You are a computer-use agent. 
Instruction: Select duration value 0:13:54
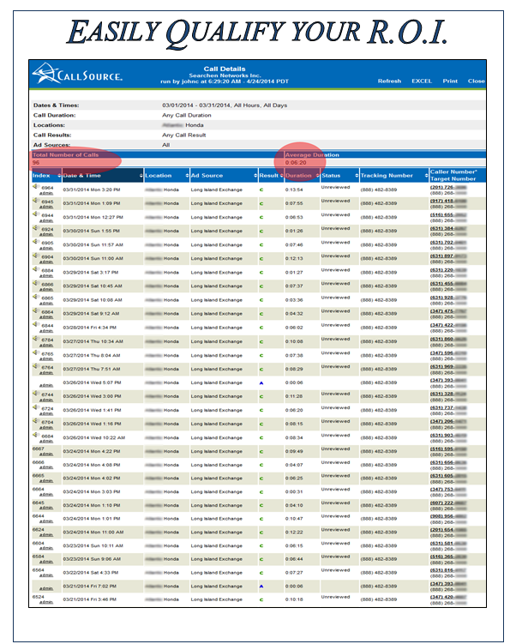(x=294, y=190)
